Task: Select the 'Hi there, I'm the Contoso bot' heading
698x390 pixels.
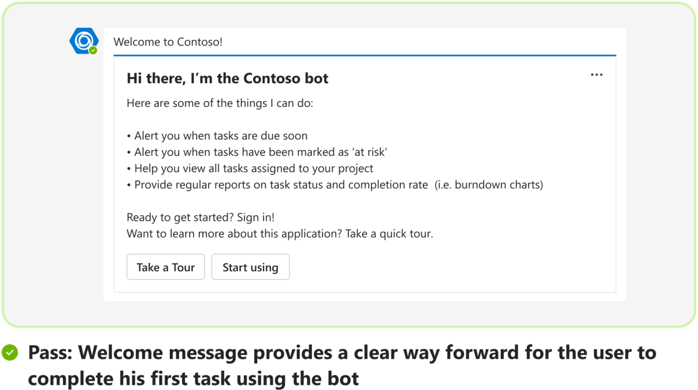Action: 227,78
